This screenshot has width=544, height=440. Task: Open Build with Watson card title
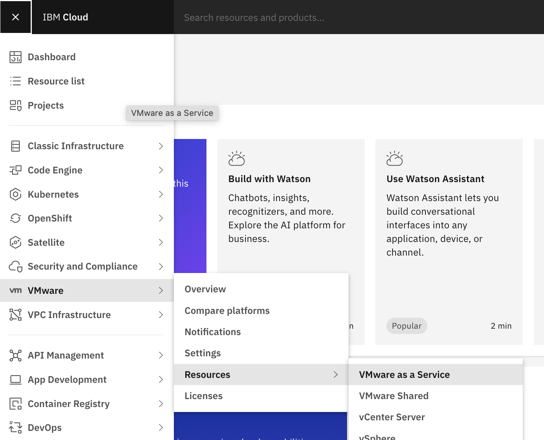[x=269, y=179]
